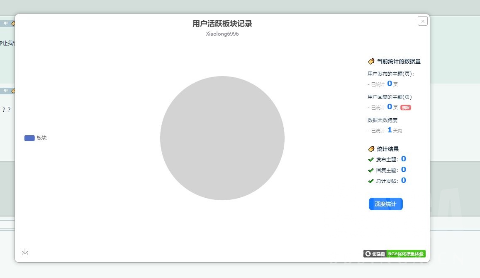This screenshot has width=480, height=278.
Task: Toggle the blue 板块 legend swatch
Action: 29,138
